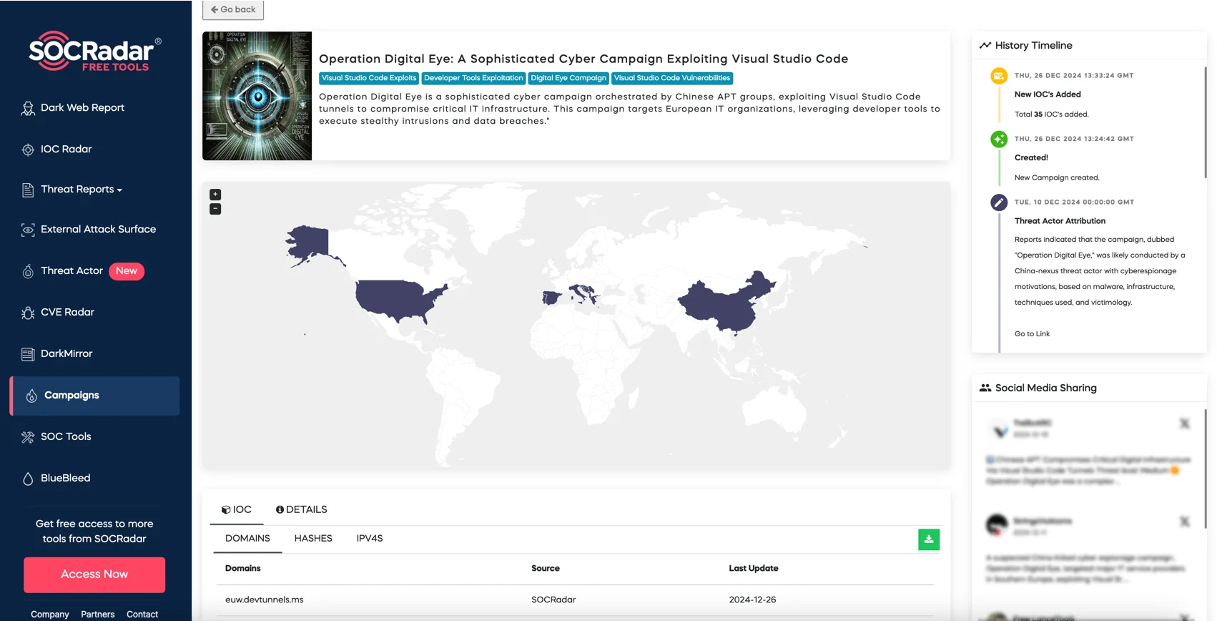Select the Developer Tools Exploitation tag
This screenshot has height=621, width=1217.
coord(473,78)
